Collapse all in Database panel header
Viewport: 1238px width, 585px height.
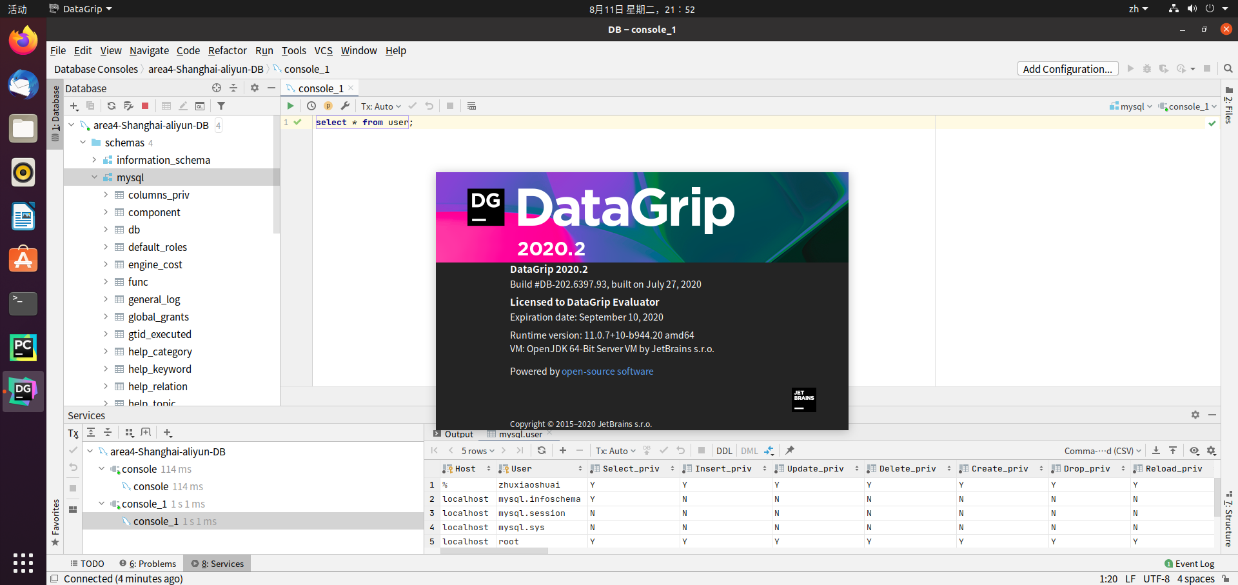233,88
